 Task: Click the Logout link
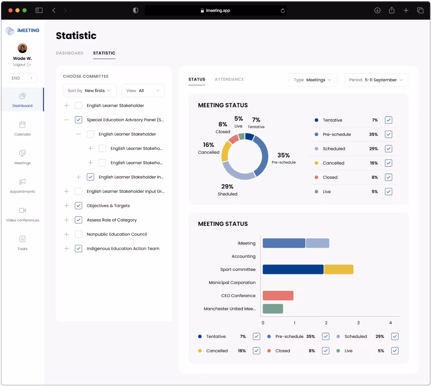[19, 65]
